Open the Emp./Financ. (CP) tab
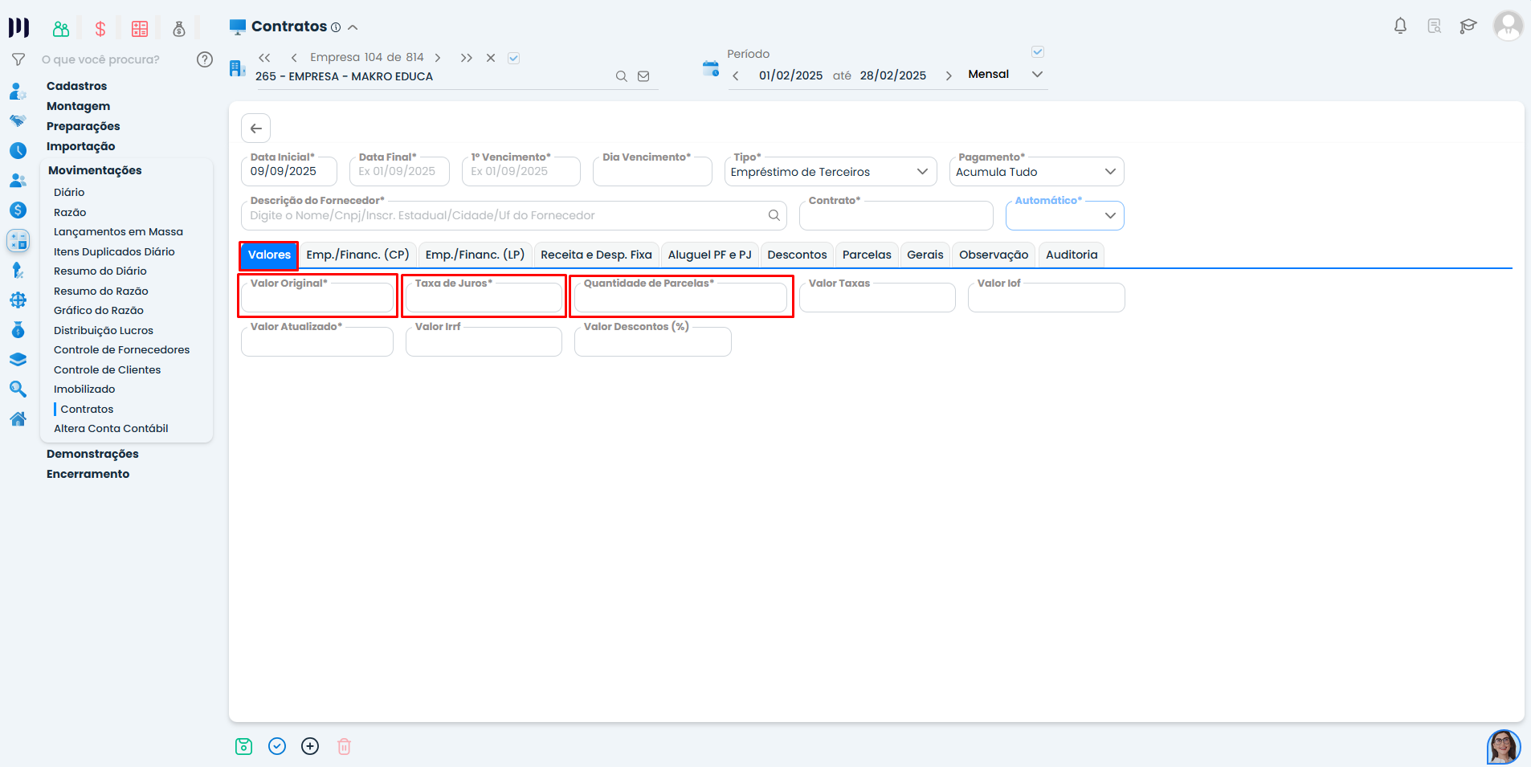 click(357, 255)
